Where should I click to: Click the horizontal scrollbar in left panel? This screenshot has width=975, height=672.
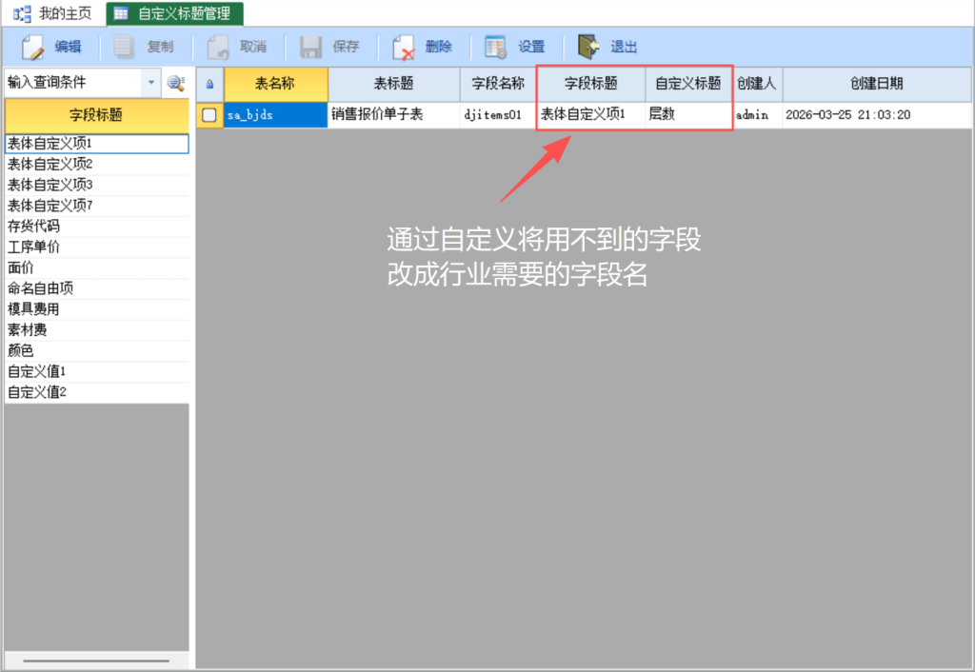(x=95, y=660)
